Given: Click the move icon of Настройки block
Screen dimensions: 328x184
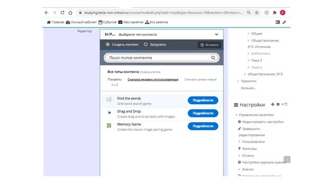Looking at the screenshot, I should [273, 104].
